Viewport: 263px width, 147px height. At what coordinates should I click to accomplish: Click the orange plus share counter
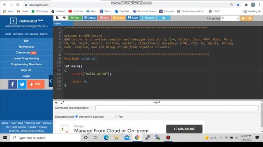point(36,85)
